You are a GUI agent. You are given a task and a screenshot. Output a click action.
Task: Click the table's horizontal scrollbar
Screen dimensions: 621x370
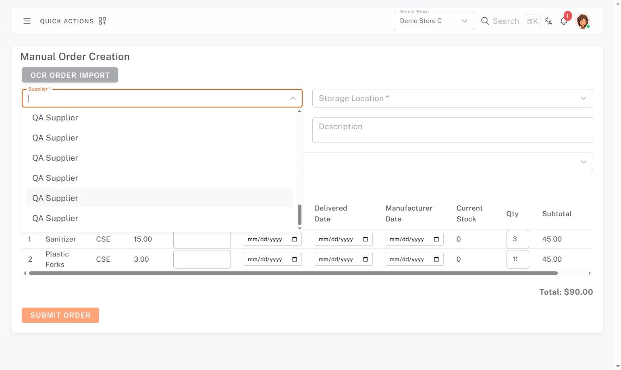coord(293,273)
